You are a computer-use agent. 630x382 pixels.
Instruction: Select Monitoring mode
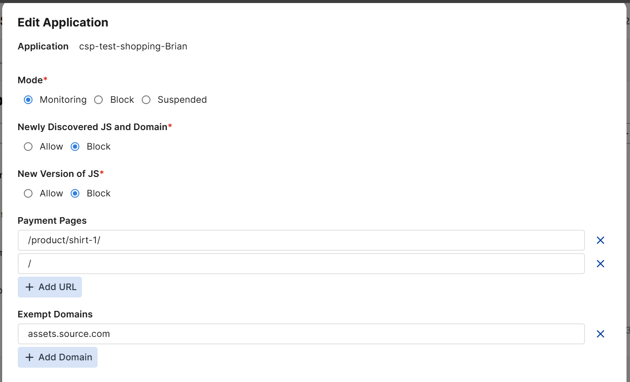point(28,100)
